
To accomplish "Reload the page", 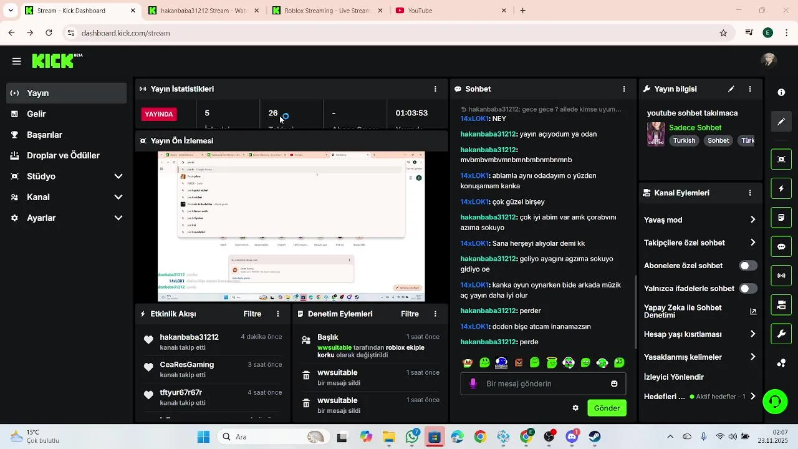I will 49,33.
